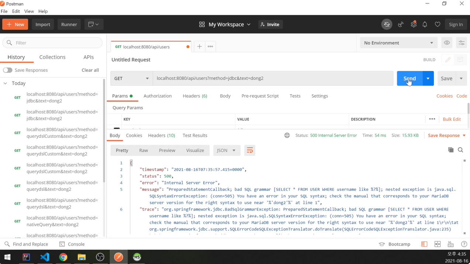Collapse the Today history group
The image size is (470, 264).
[x=5, y=83]
